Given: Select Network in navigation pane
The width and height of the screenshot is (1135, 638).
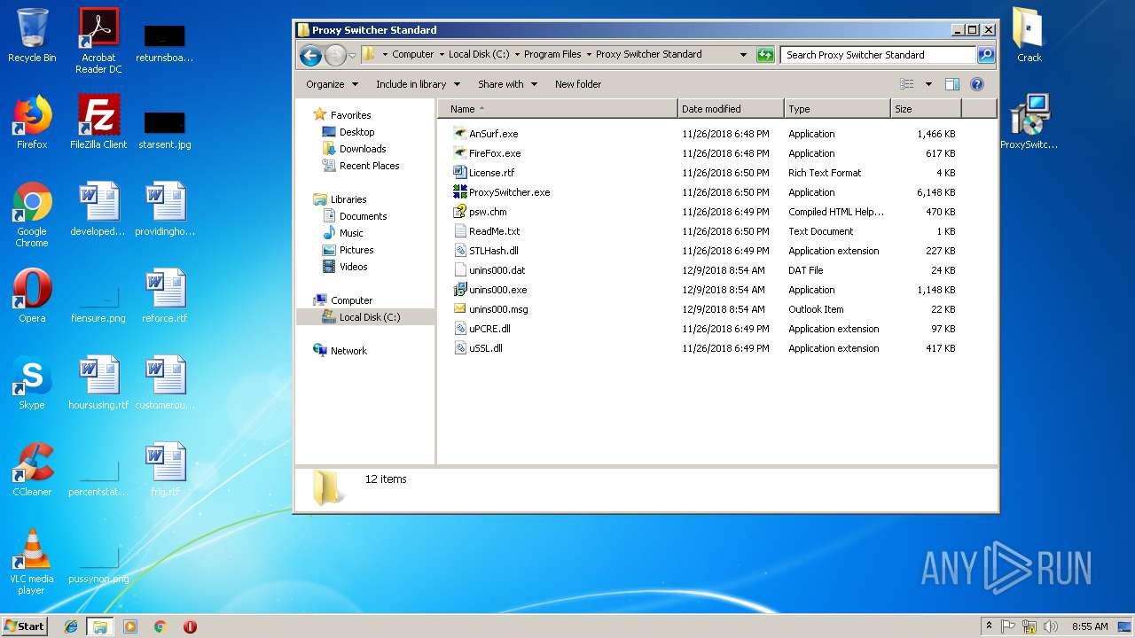Looking at the screenshot, I should coord(348,351).
